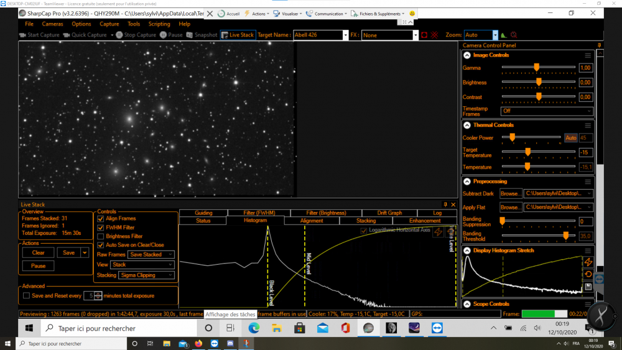The width and height of the screenshot is (622, 350).
Task: Click Microsoft Edge on the remote taskbar
Action: pyautogui.click(x=254, y=328)
